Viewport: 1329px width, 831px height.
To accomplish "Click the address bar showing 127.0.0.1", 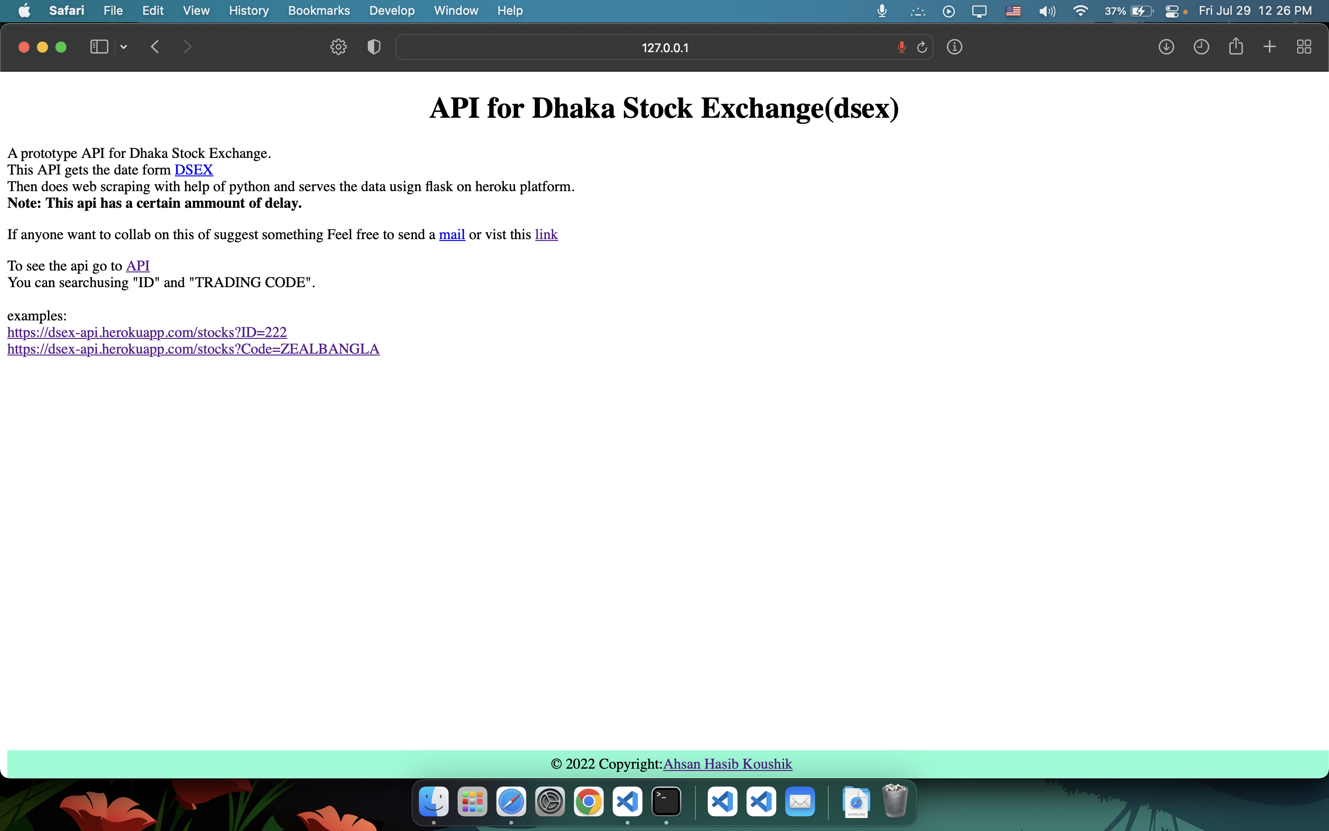I will click(664, 47).
